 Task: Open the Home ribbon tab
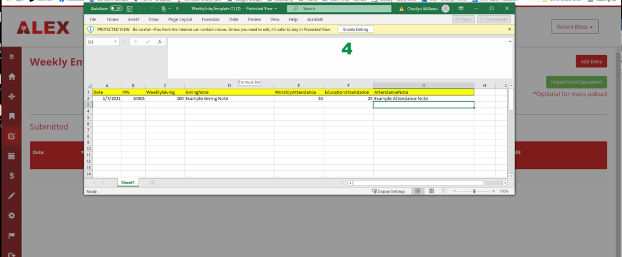(x=112, y=19)
